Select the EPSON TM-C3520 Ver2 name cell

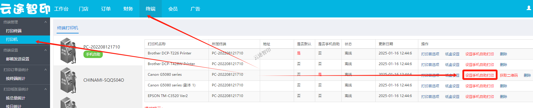click(168, 96)
